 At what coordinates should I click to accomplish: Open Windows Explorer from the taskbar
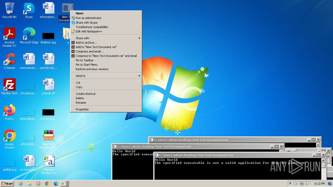(29, 184)
